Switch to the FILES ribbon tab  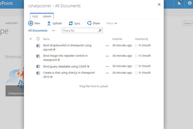(x=35, y=16)
